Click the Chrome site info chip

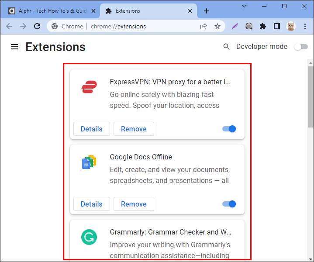coord(67,26)
